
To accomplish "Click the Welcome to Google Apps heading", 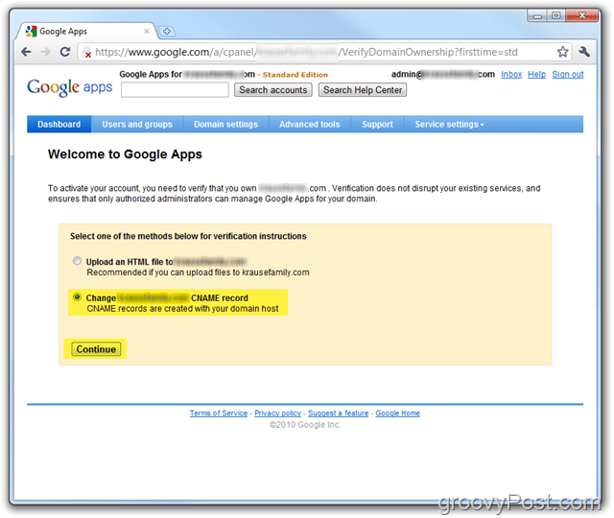I will [125, 154].
